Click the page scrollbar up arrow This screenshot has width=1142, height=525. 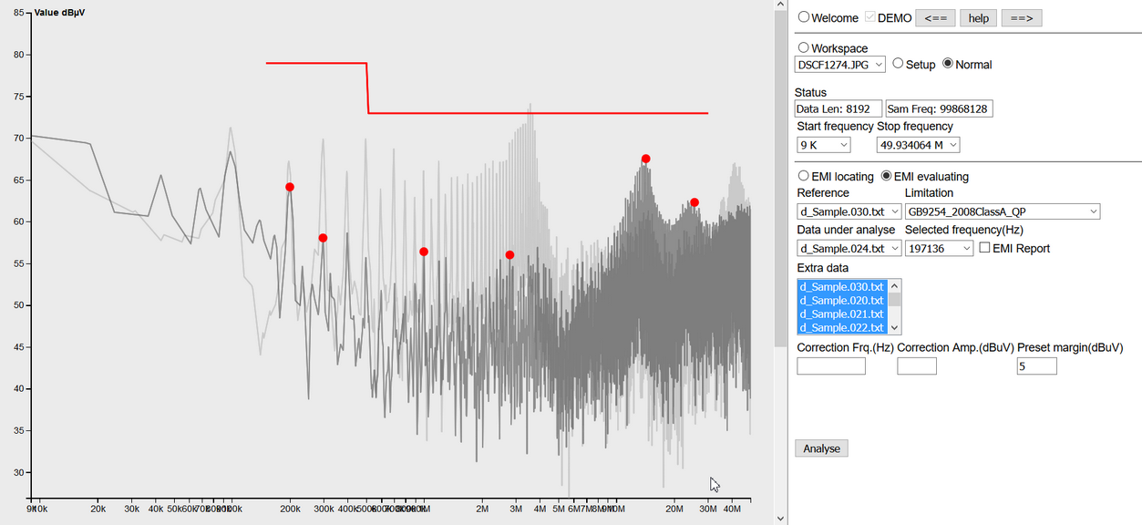click(x=780, y=5)
